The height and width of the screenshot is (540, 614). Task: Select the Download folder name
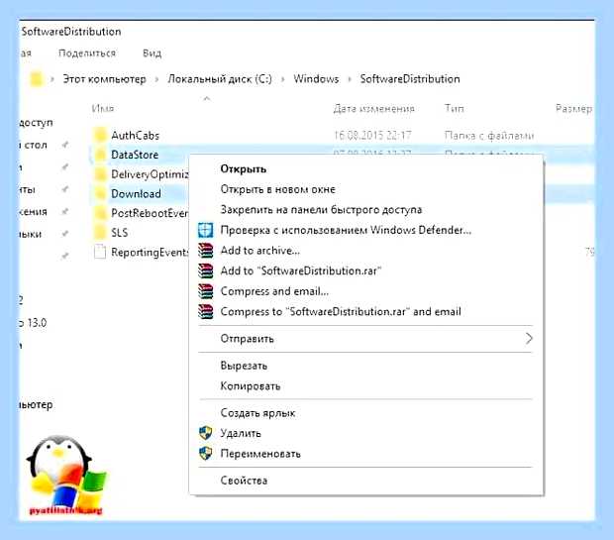click(x=136, y=193)
